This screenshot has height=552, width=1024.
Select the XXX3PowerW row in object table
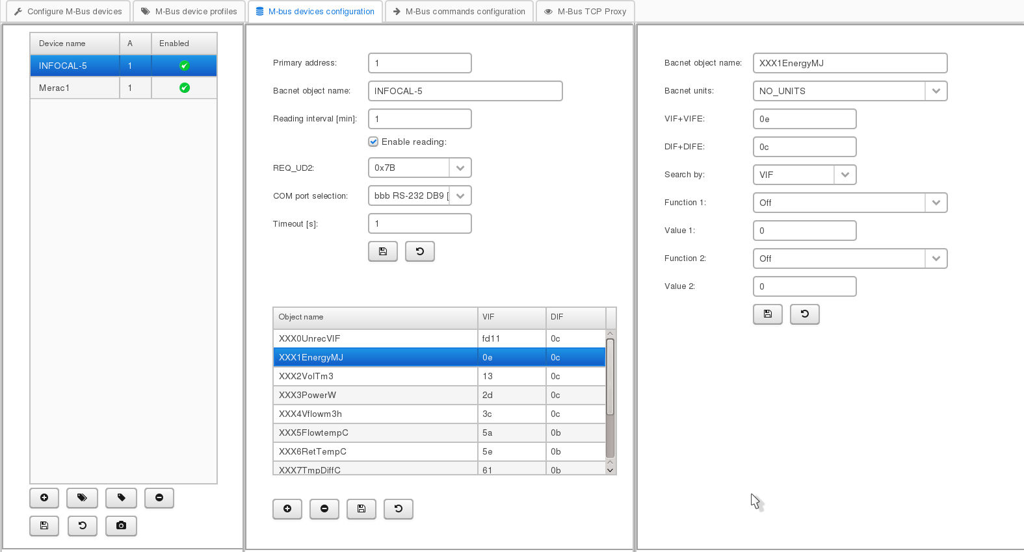tap(374, 395)
